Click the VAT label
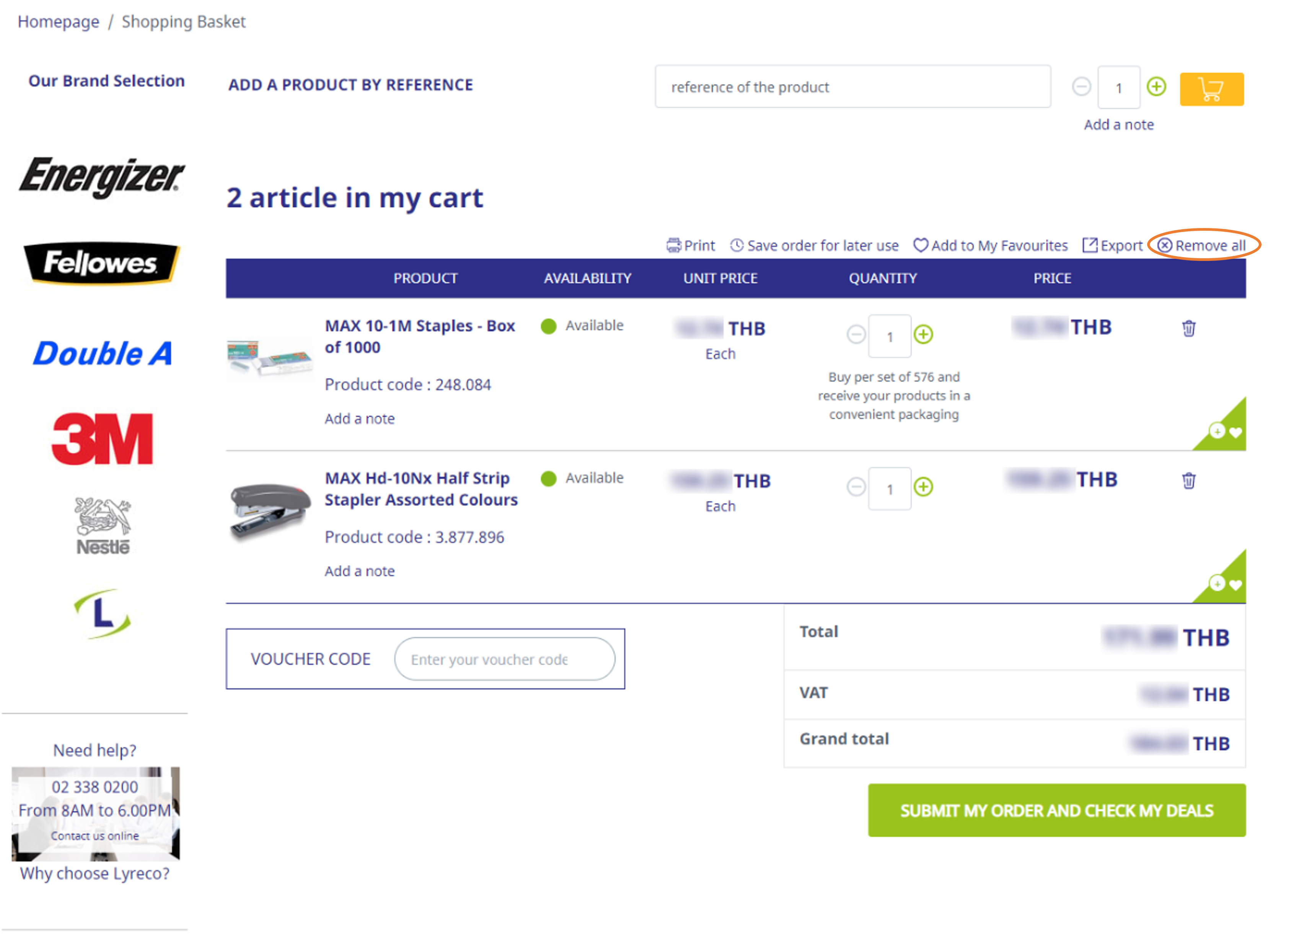 point(813,693)
